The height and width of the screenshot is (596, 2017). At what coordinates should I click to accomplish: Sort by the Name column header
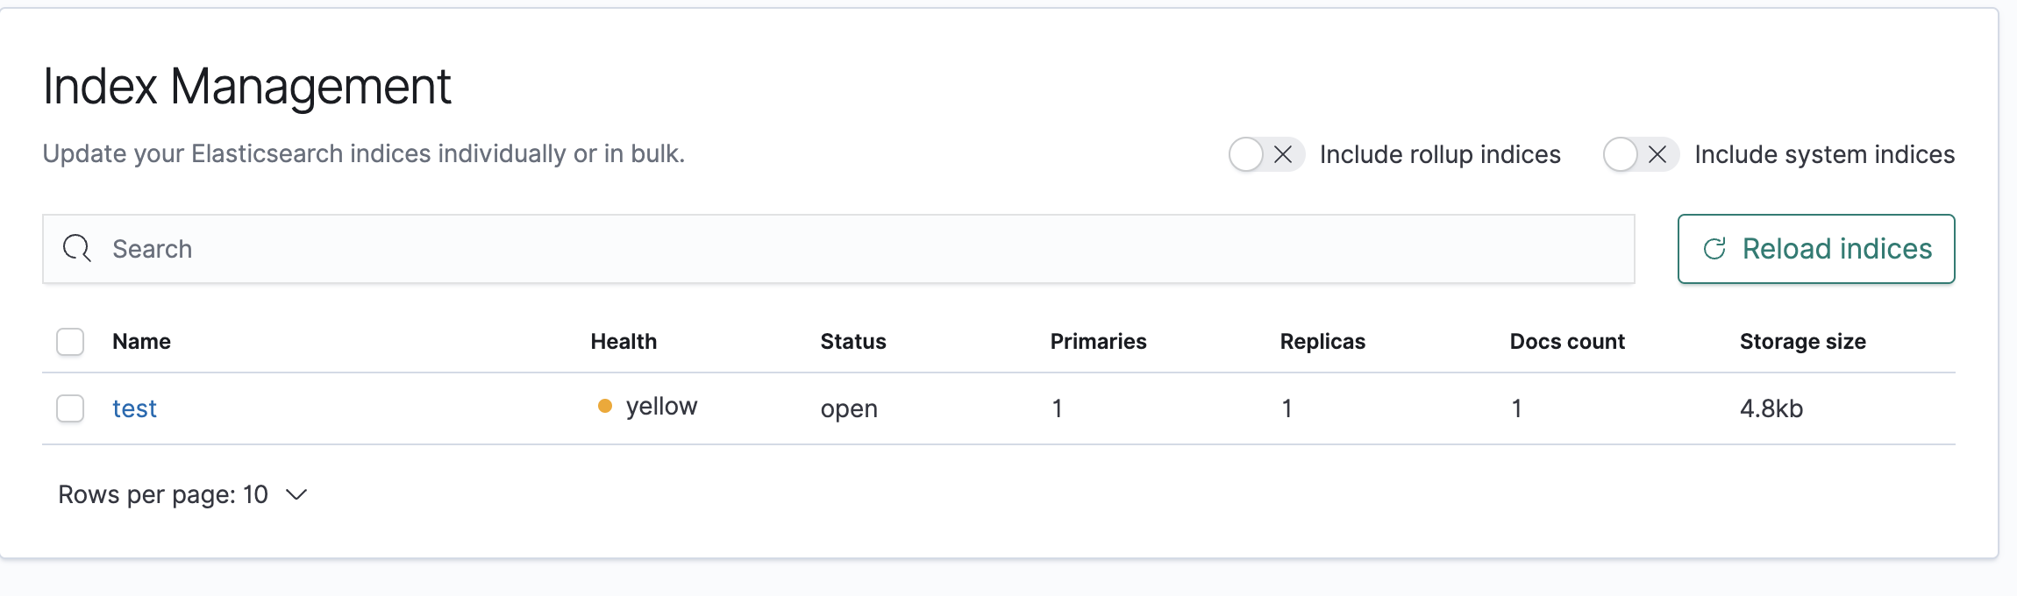point(141,342)
